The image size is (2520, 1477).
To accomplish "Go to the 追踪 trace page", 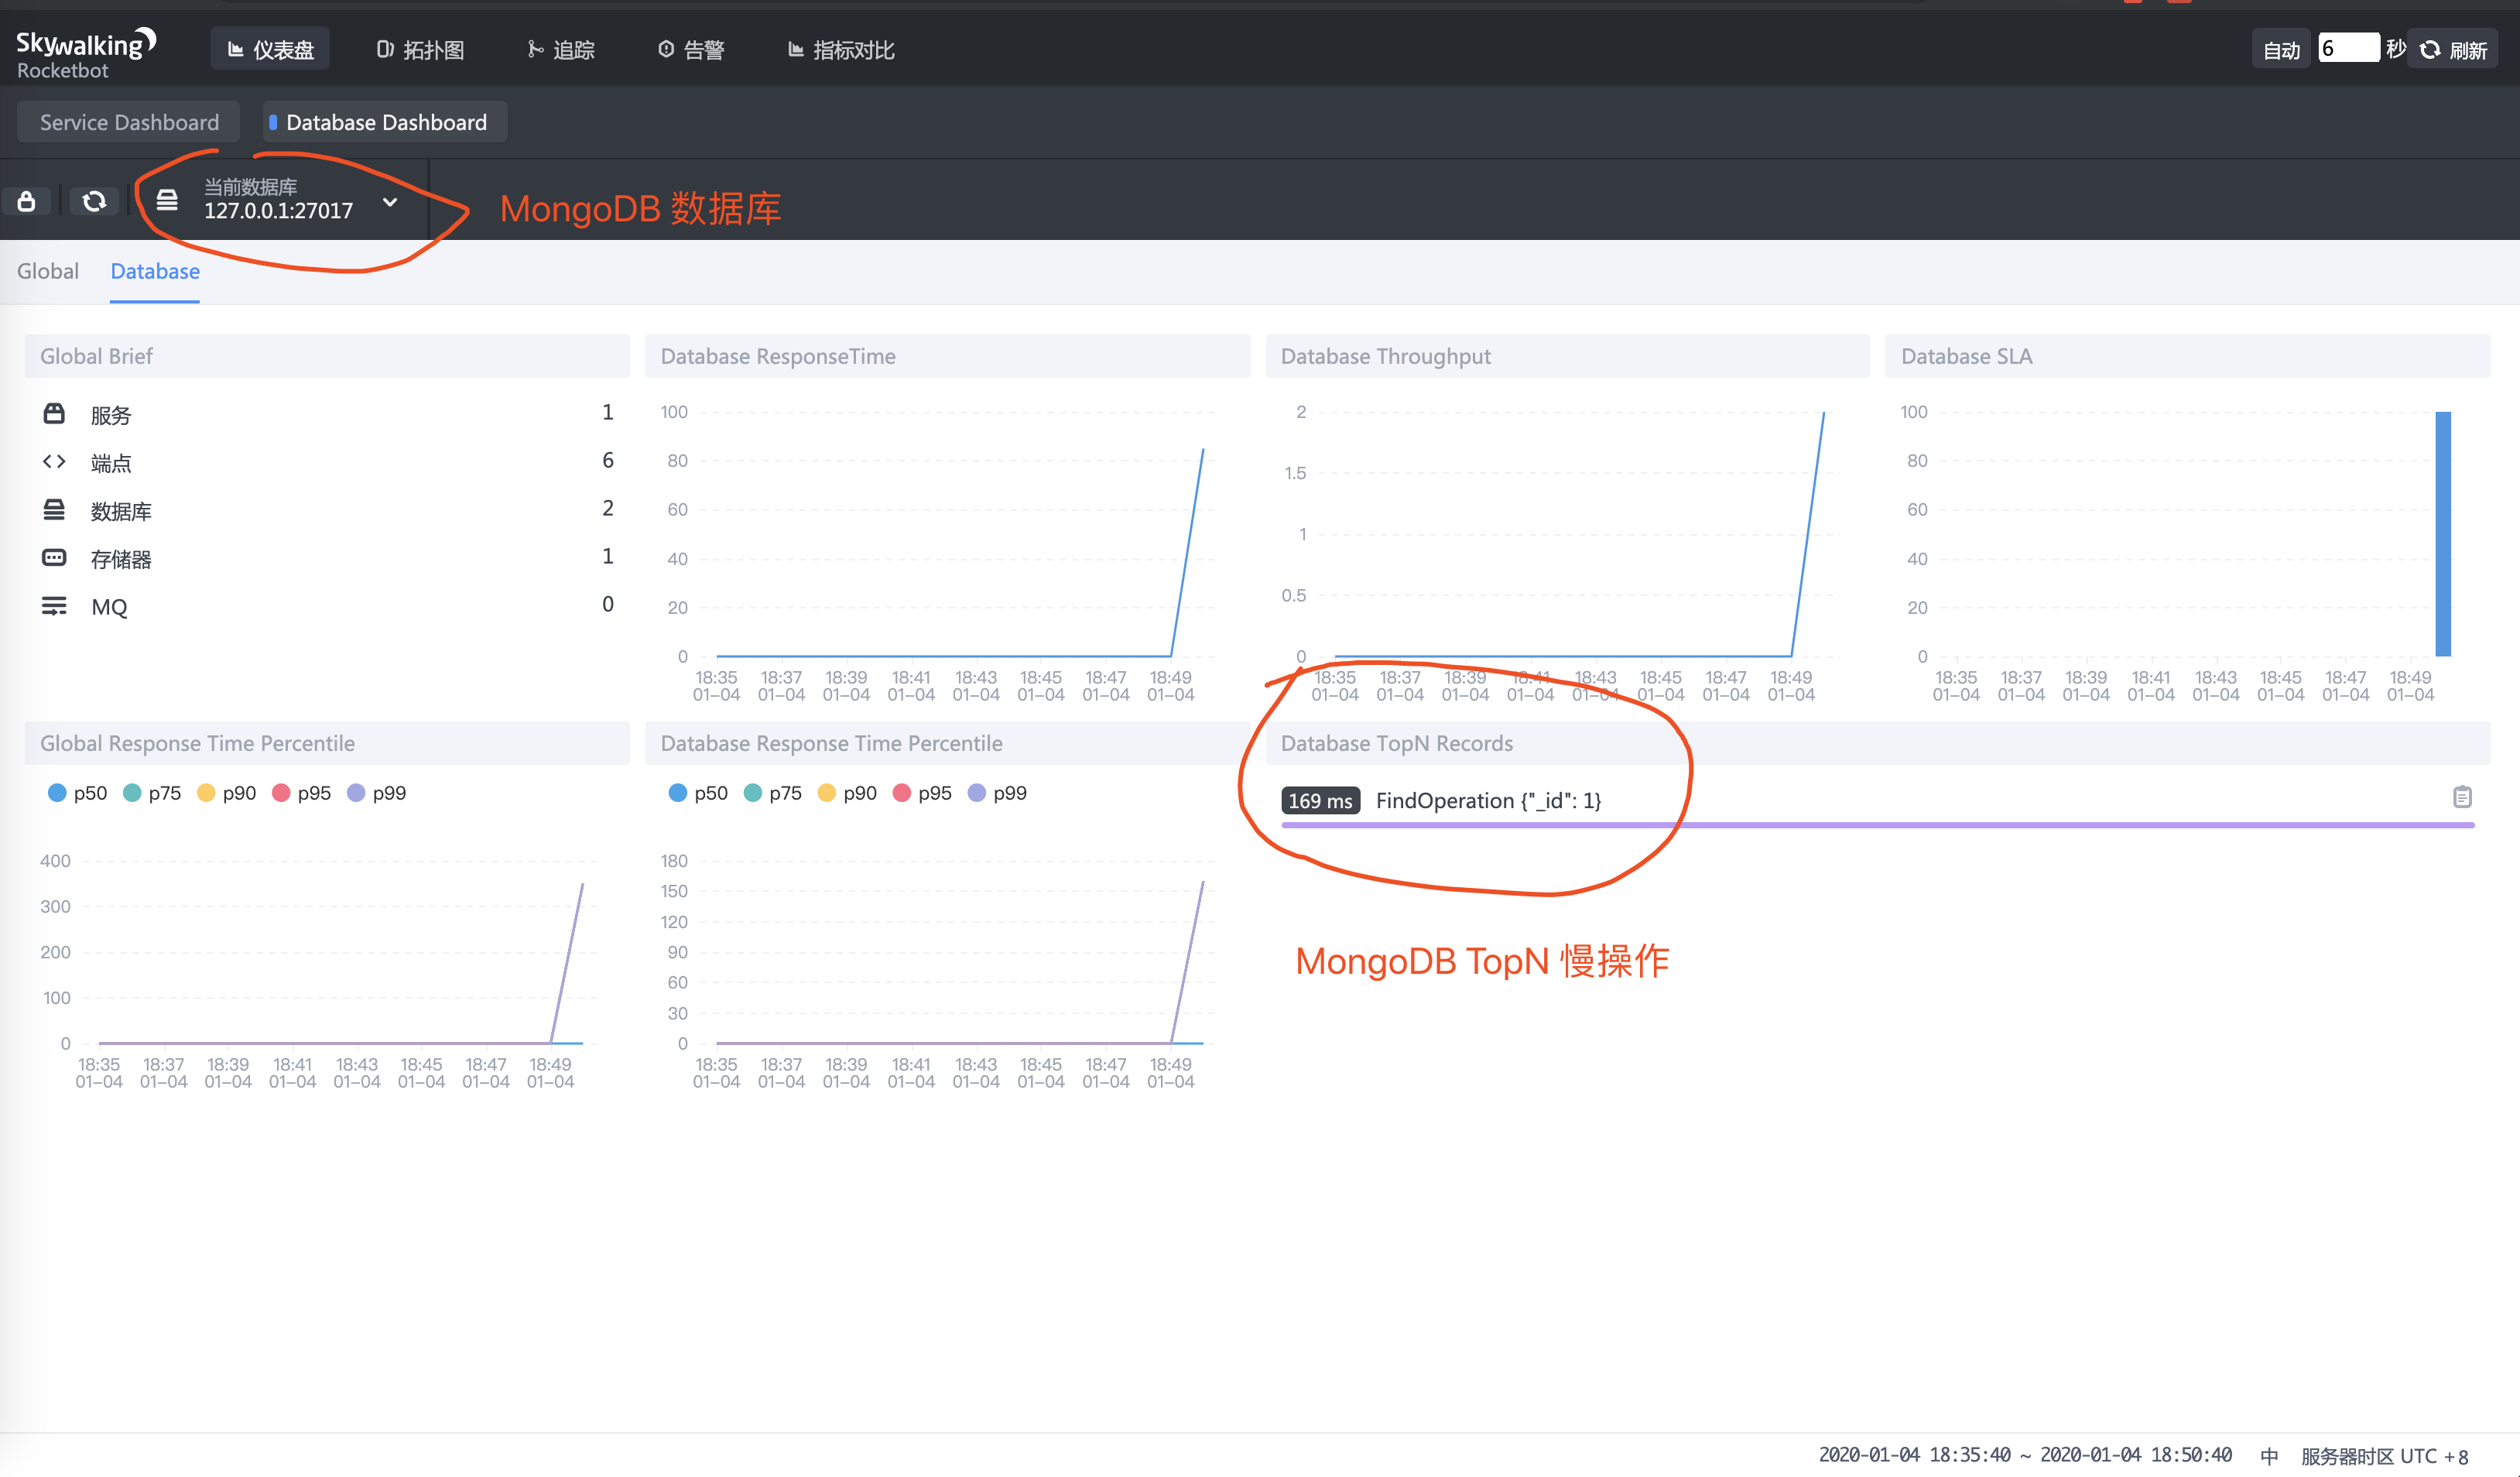I will (560, 49).
